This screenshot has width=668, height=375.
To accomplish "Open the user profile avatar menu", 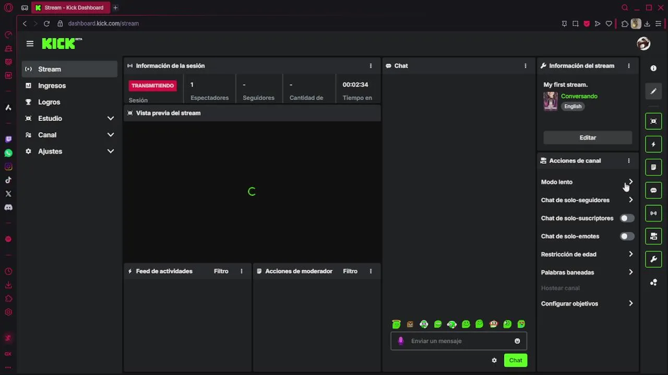I will click(x=643, y=44).
